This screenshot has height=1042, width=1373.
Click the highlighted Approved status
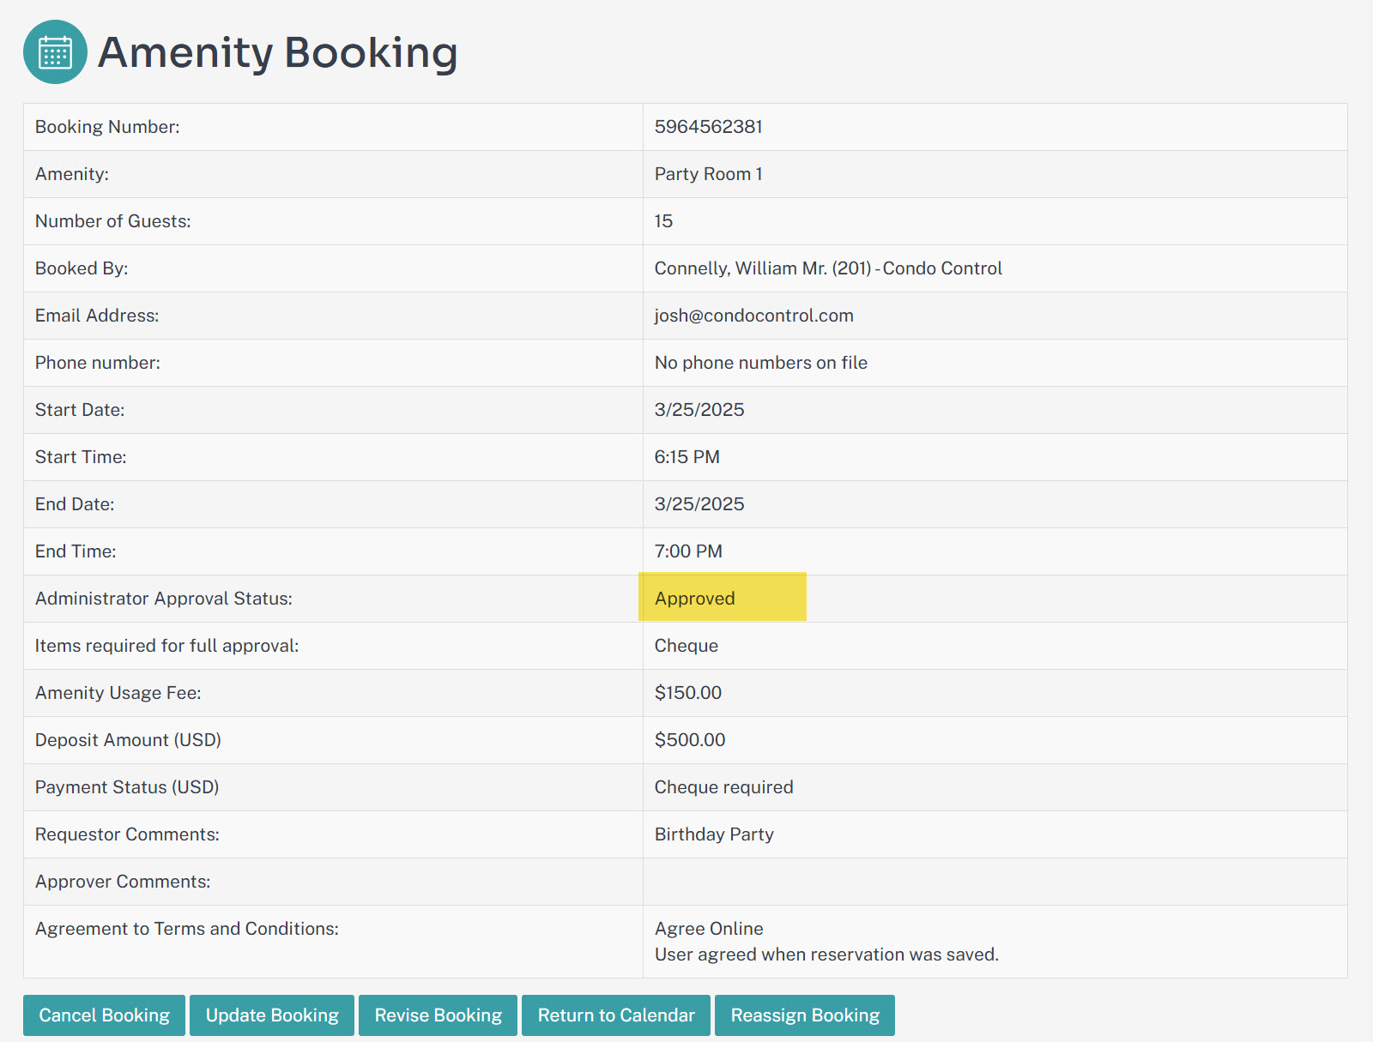coord(695,599)
